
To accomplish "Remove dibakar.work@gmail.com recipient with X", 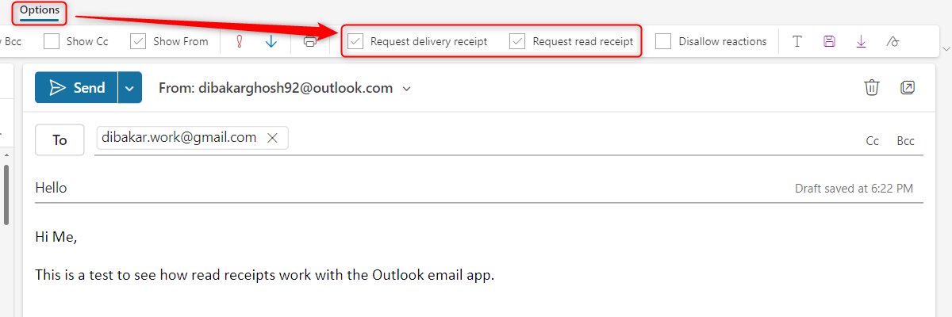I will (272, 138).
